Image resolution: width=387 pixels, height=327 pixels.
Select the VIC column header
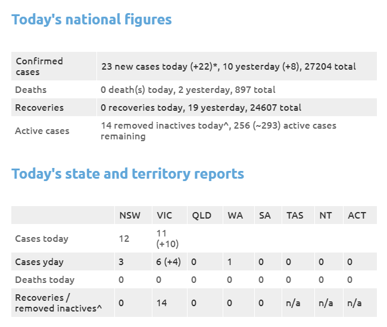point(164,216)
